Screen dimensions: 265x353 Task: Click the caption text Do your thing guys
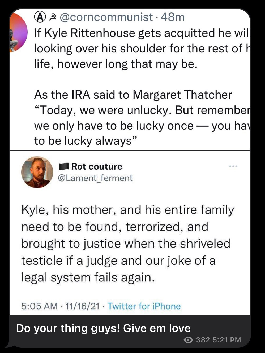coord(103,328)
